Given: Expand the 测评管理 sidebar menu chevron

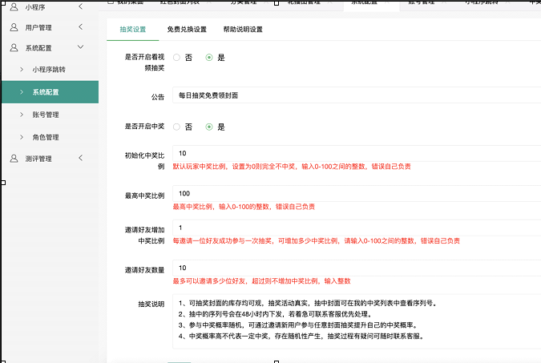Looking at the screenshot, I should click(x=80, y=159).
